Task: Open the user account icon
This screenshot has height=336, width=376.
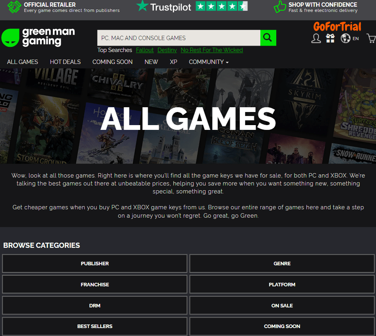Action: [x=316, y=39]
